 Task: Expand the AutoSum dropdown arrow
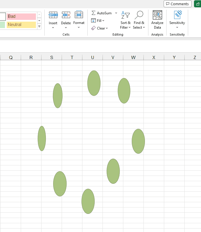[116, 13]
